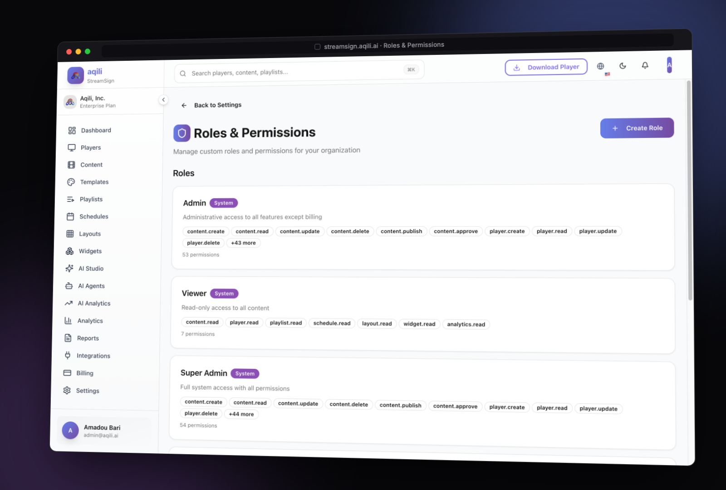Image resolution: width=726 pixels, height=490 pixels.
Task: Click the Super Admin role title
Action: (x=204, y=373)
